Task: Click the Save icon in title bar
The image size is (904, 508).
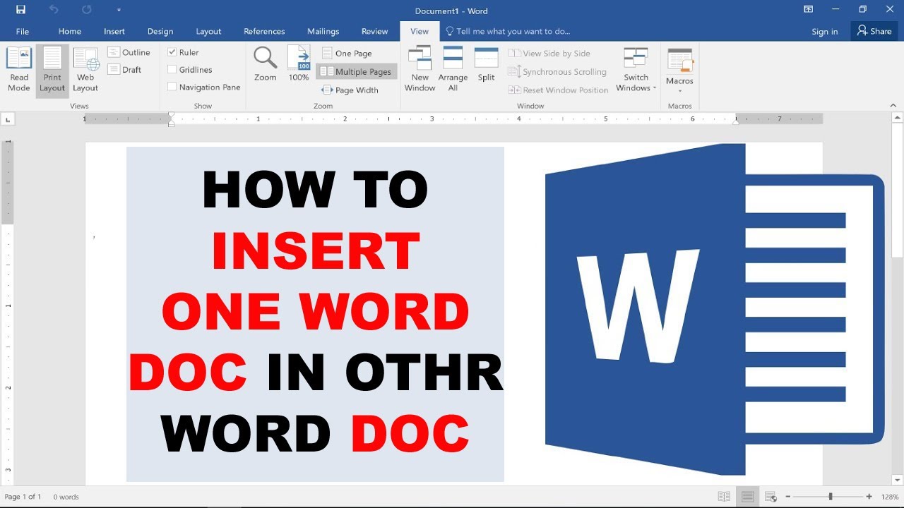Action: click(x=20, y=10)
